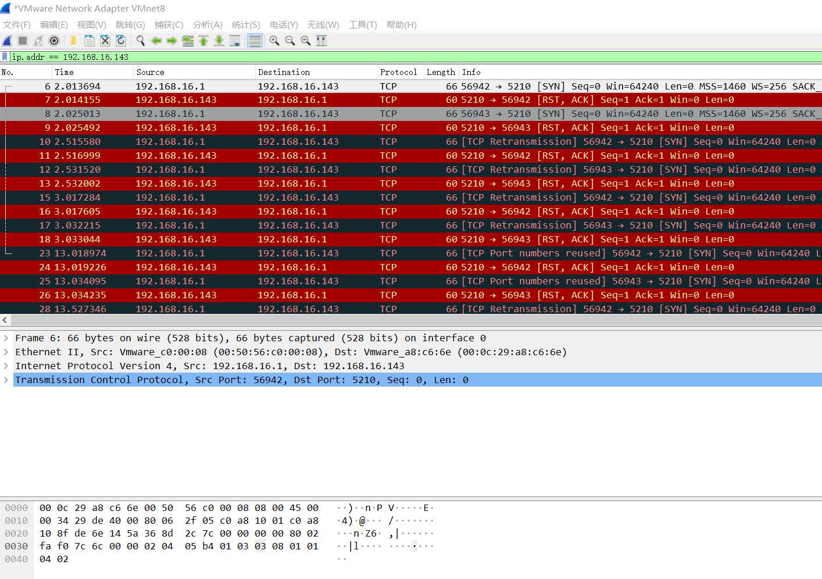This screenshot has height=579, width=822.
Task: Sort by the Info column header
Action: tap(640, 72)
